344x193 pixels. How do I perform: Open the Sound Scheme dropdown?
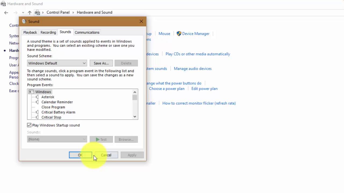[57, 63]
